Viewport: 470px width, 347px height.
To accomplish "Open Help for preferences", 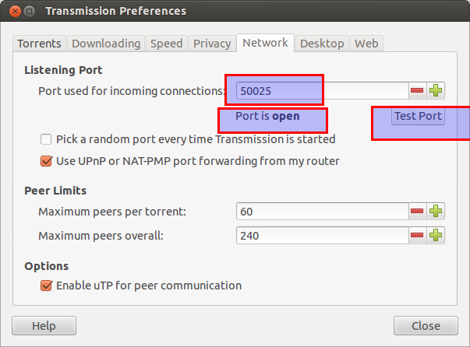I will point(44,326).
